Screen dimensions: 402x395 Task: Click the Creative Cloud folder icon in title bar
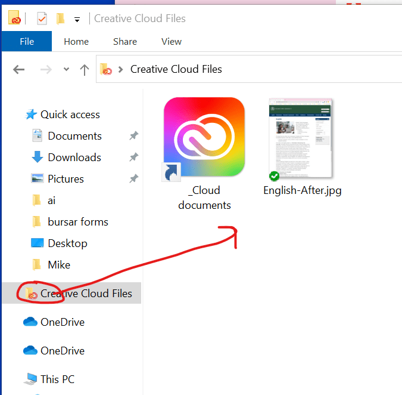[14, 17]
